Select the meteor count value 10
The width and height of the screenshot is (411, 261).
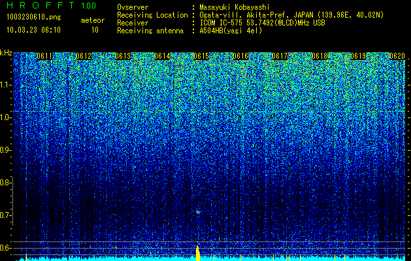(x=95, y=30)
